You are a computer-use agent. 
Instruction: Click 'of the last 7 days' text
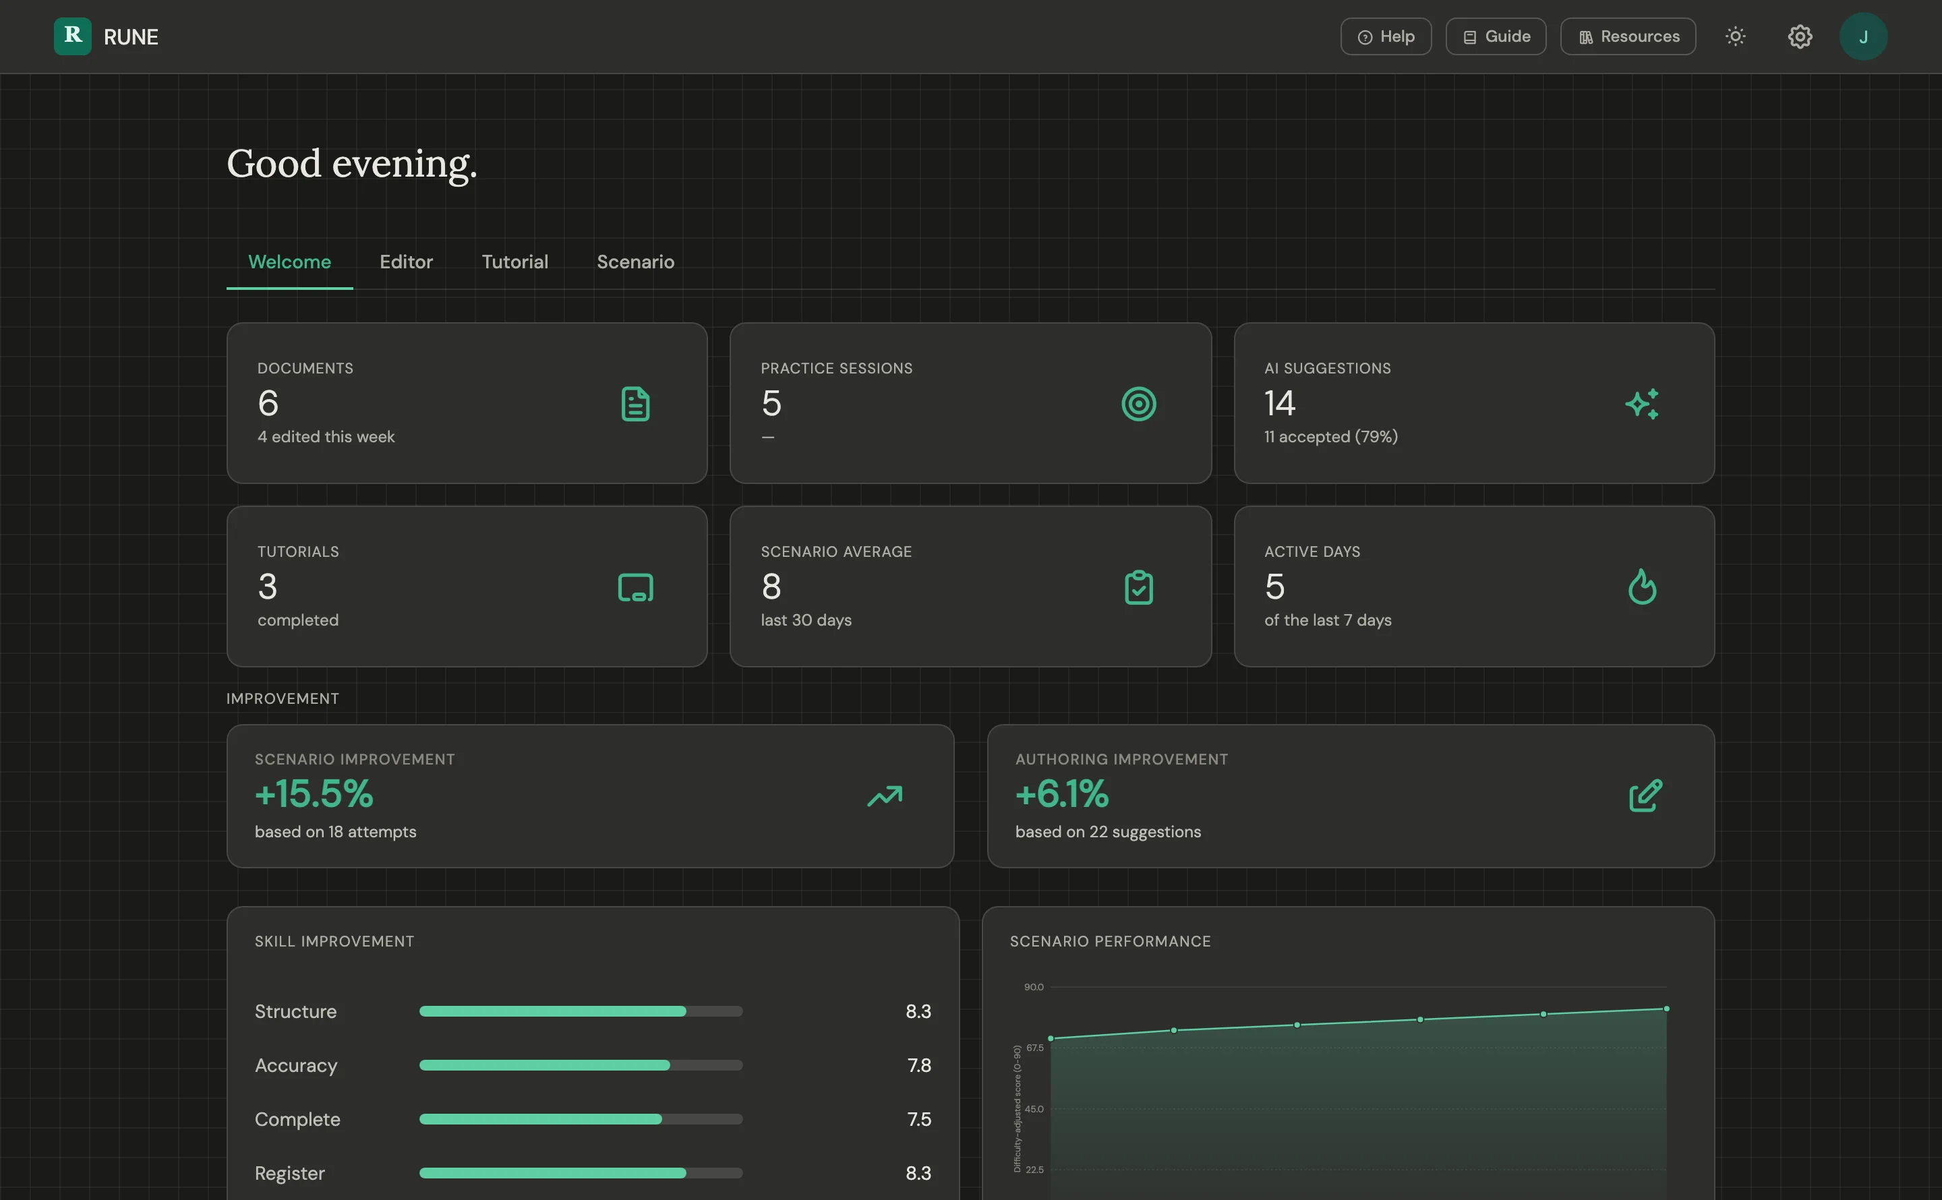tap(1328, 620)
